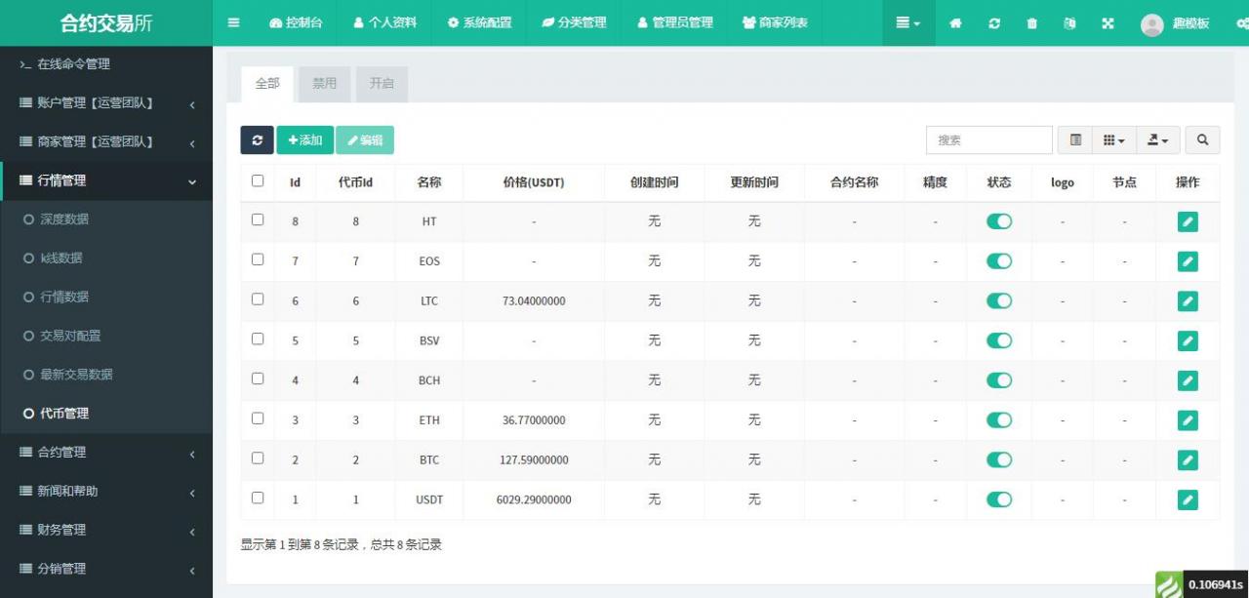Click the language switch icon
1249x598 pixels.
1069,23
